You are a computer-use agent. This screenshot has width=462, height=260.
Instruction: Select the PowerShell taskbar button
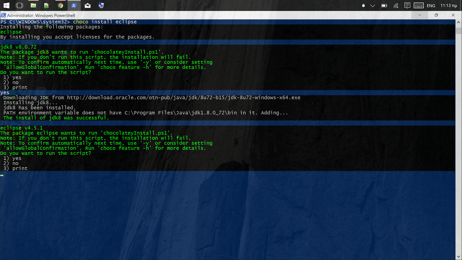pyautogui.click(x=74, y=5)
